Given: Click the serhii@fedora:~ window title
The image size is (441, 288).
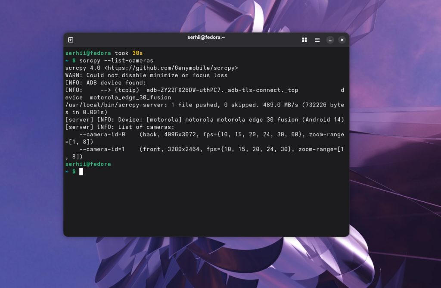Looking at the screenshot, I should click(x=206, y=38).
